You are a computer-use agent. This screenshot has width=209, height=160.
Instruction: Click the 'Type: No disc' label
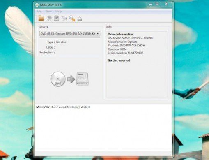(57, 42)
